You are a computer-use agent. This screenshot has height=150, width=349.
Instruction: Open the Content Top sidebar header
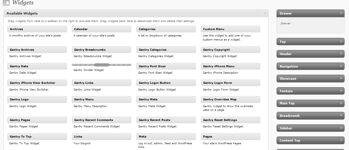click(310, 141)
